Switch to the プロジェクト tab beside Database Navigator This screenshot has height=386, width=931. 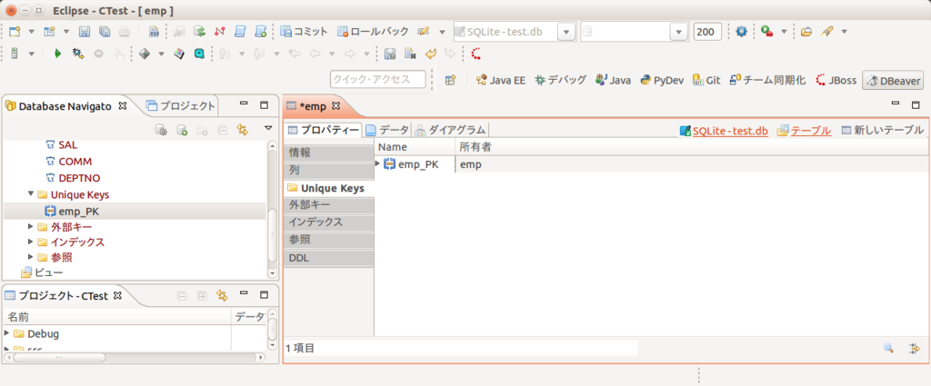(181, 106)
